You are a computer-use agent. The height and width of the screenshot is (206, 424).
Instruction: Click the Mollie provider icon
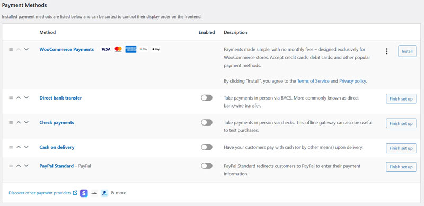click(x=94, y=193)
